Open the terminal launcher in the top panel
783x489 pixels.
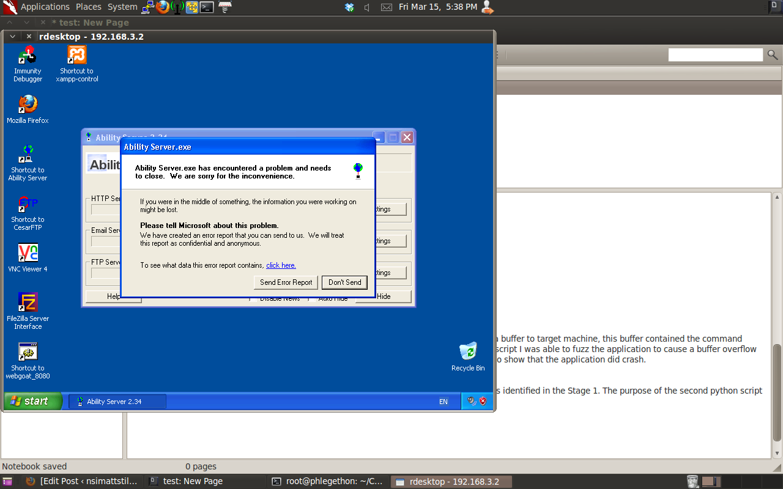click(207, 7)
